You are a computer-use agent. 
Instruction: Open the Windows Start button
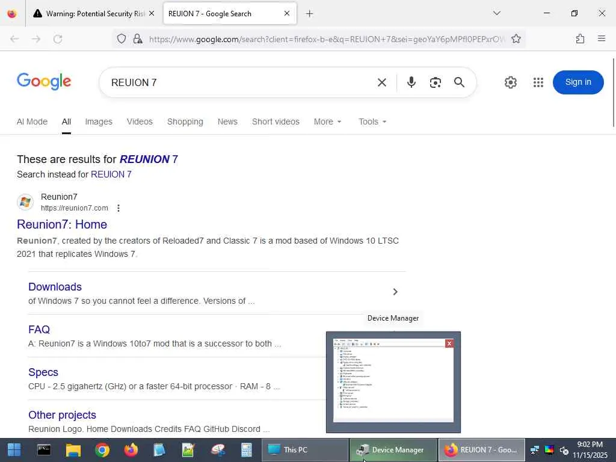click(14, 450)
